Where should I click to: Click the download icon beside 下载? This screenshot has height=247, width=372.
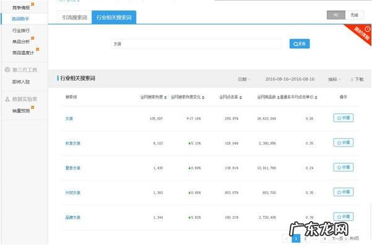pyautogui.click(x=352, y=79)
